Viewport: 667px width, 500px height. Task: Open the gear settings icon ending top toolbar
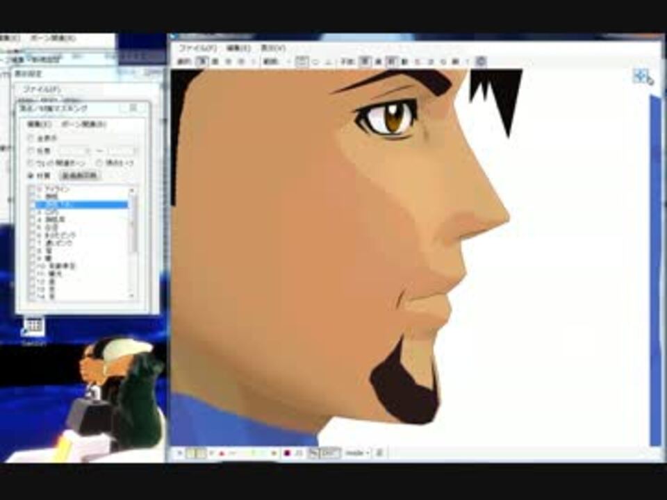tap(481, 62)
